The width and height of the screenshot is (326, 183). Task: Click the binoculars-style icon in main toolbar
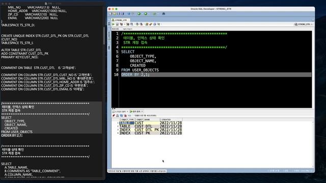(164, 14)
